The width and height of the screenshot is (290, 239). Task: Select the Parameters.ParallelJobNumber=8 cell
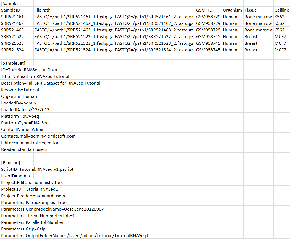click(35, 222)
